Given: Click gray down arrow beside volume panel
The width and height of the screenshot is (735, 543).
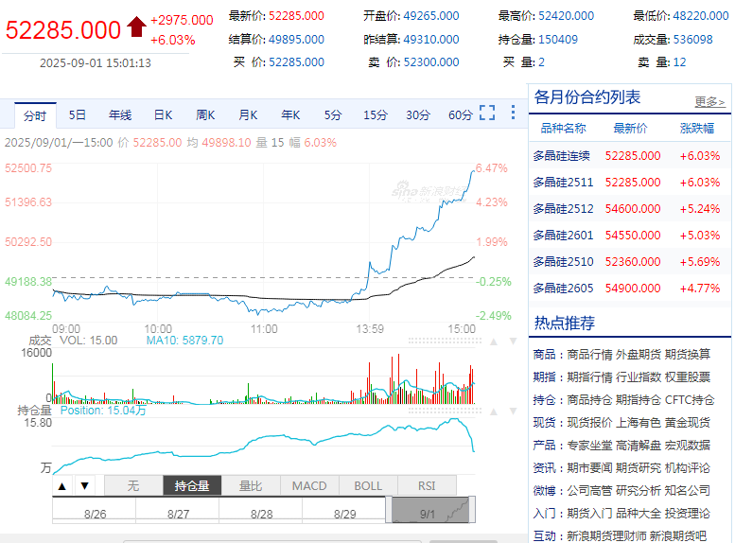Looking at the screenshot, I should (x=513, y=342).
